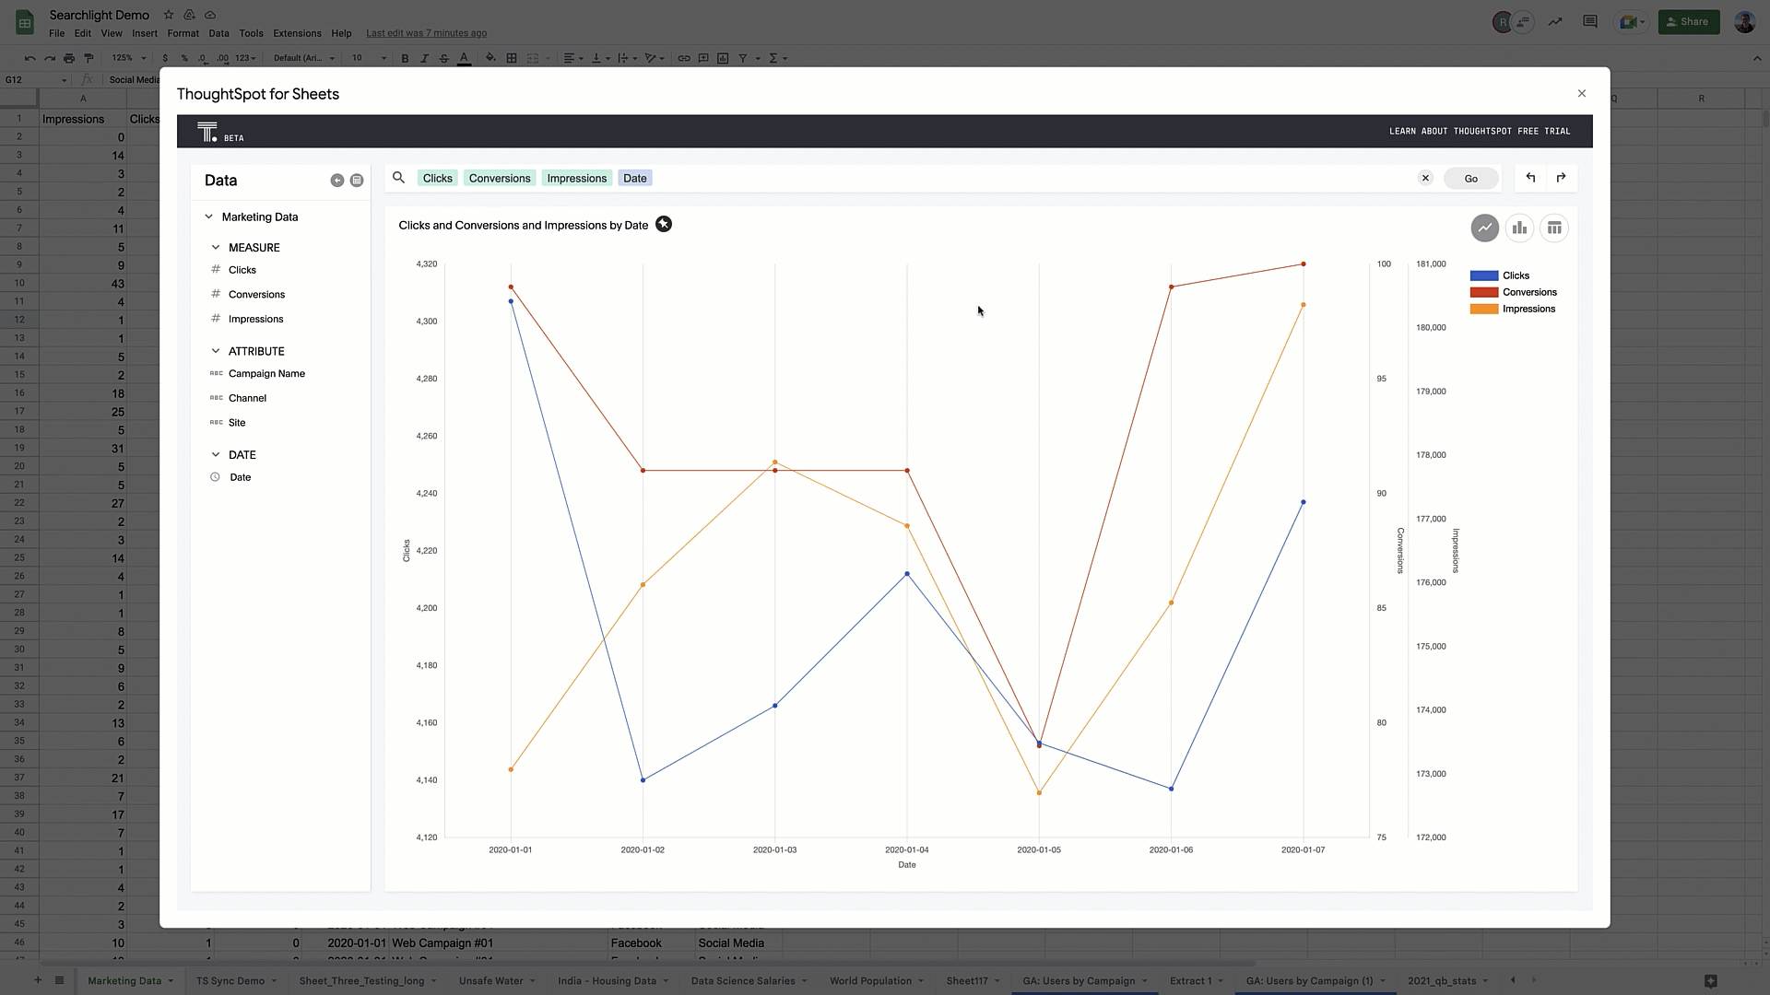This screenshot has height=995, width=1770.
Task: Click the sheet icon in Data panel header
Action: click(x=357, y=181)
